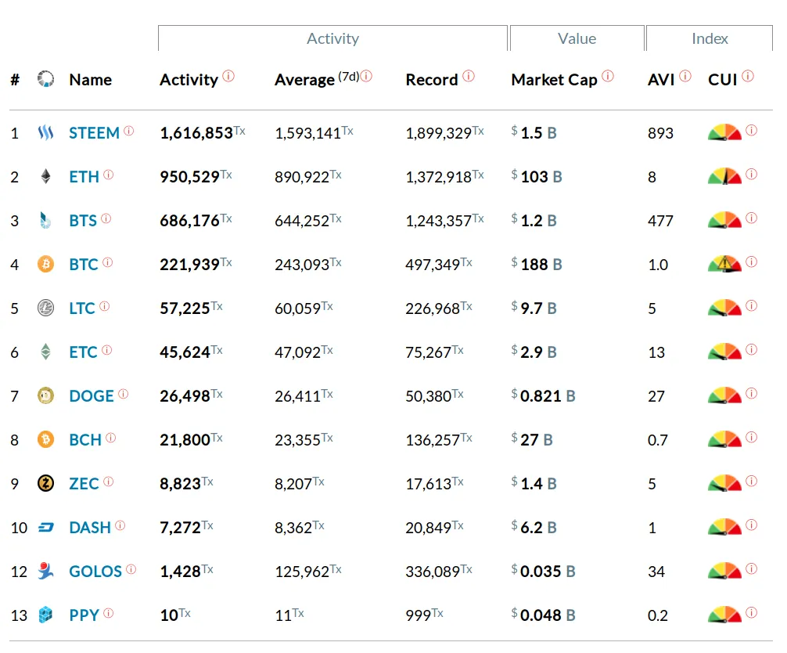Click the BTS coin logo icon

pyautogui.click(x=45, y=220)
